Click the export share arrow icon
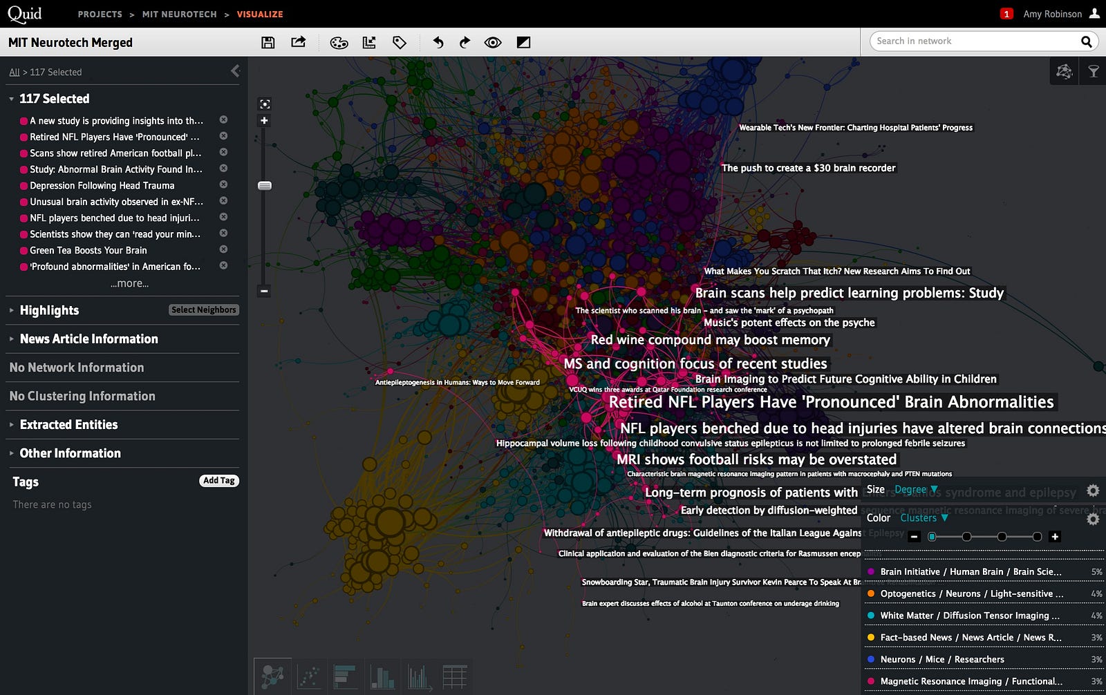 point(299,43)
